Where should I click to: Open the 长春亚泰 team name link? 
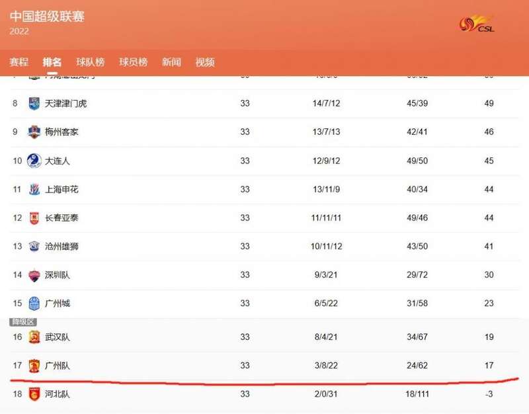click(61, 218)
